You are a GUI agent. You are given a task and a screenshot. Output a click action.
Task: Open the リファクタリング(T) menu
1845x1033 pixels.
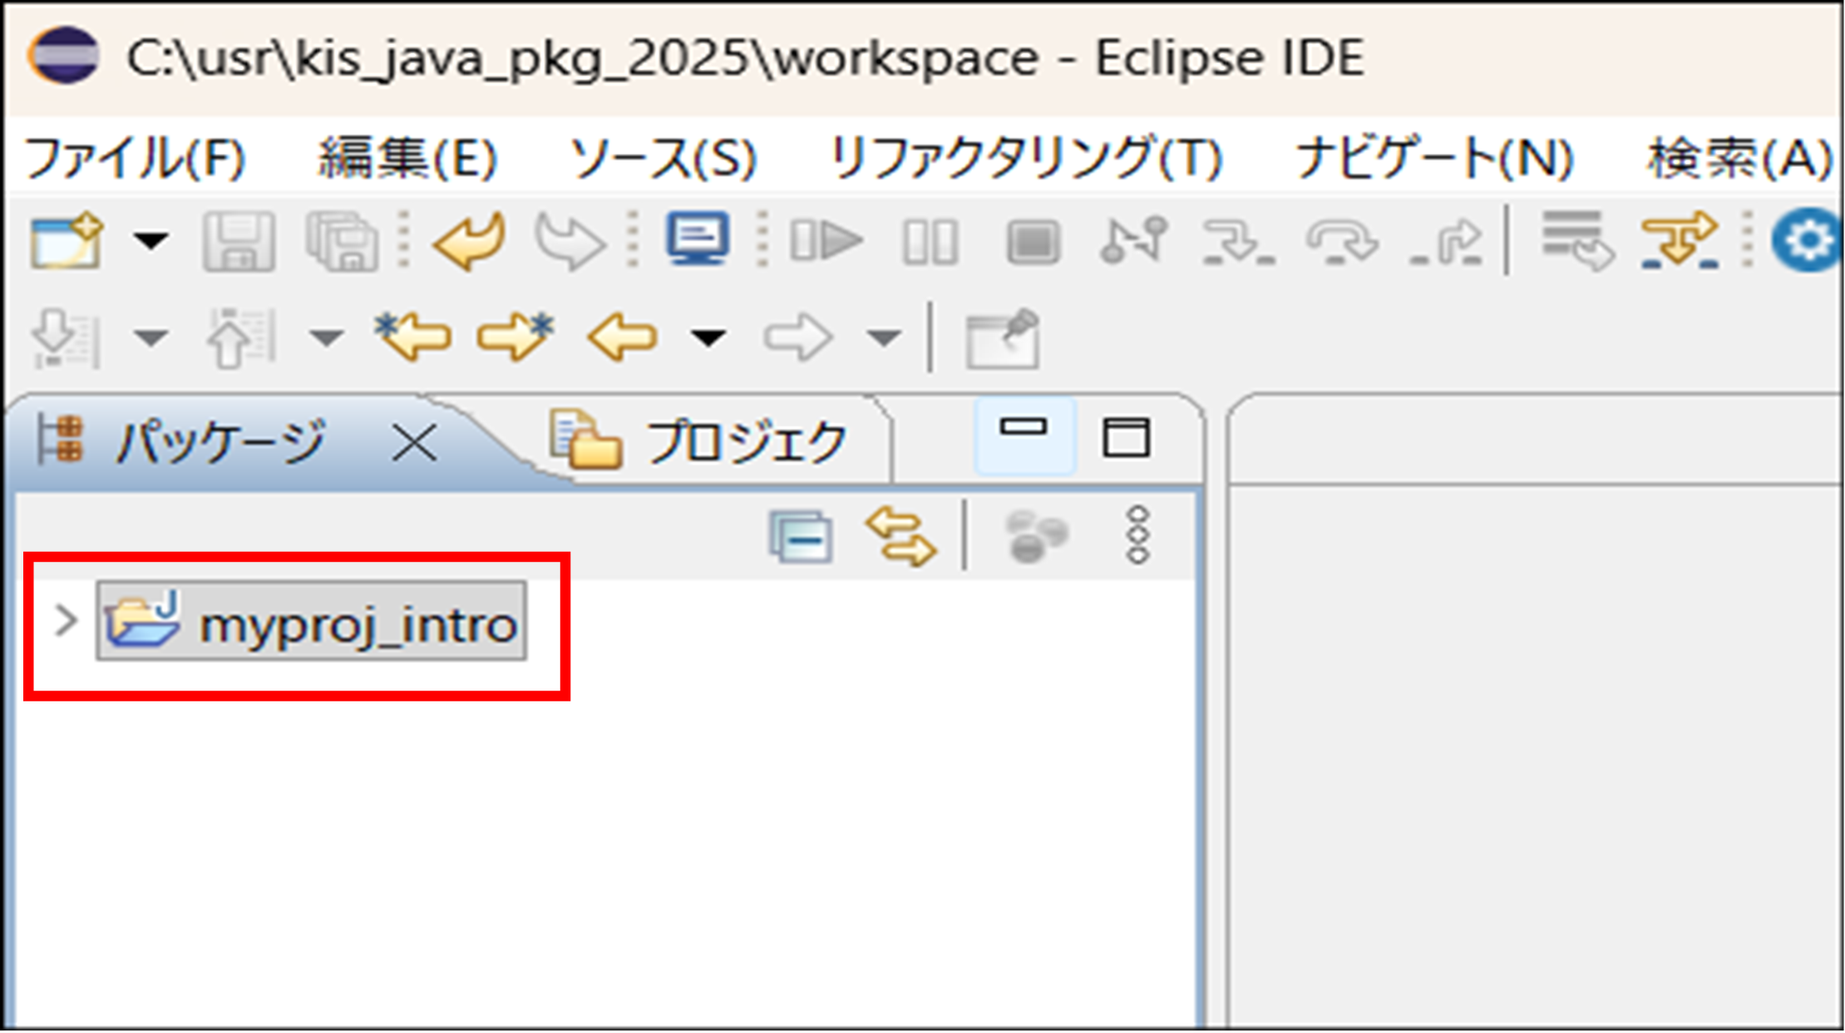(1025, 158)
